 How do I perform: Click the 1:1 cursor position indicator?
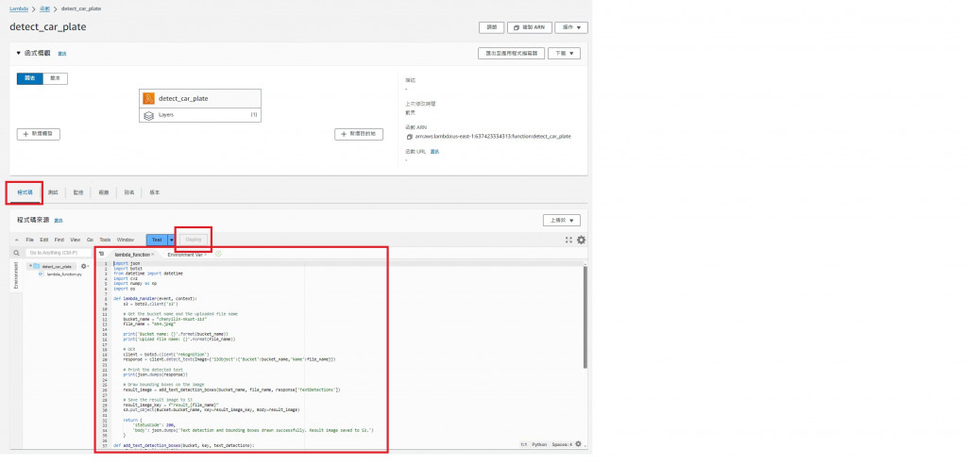point(523,444)
